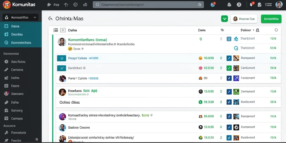Click the blue arrow square in 'Poopr Cuidte' row
Image resolution: width=286 pixels, height=143 pixels.
pos(229,58)
